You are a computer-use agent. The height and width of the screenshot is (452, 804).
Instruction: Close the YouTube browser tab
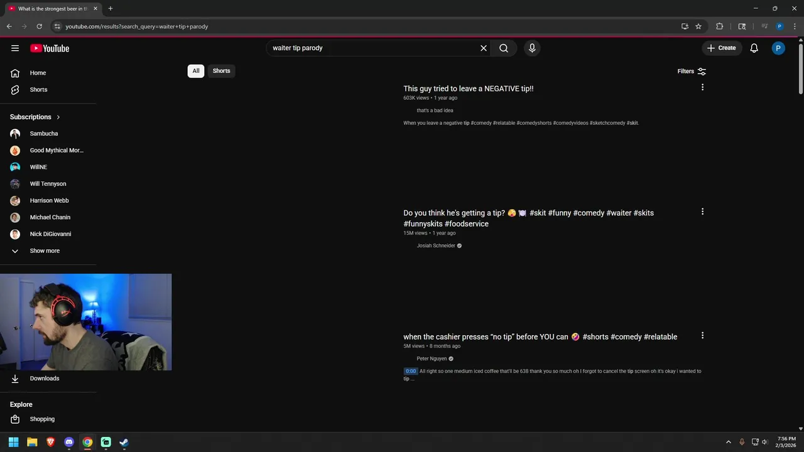pyautogui.click(x=95, y=9)
